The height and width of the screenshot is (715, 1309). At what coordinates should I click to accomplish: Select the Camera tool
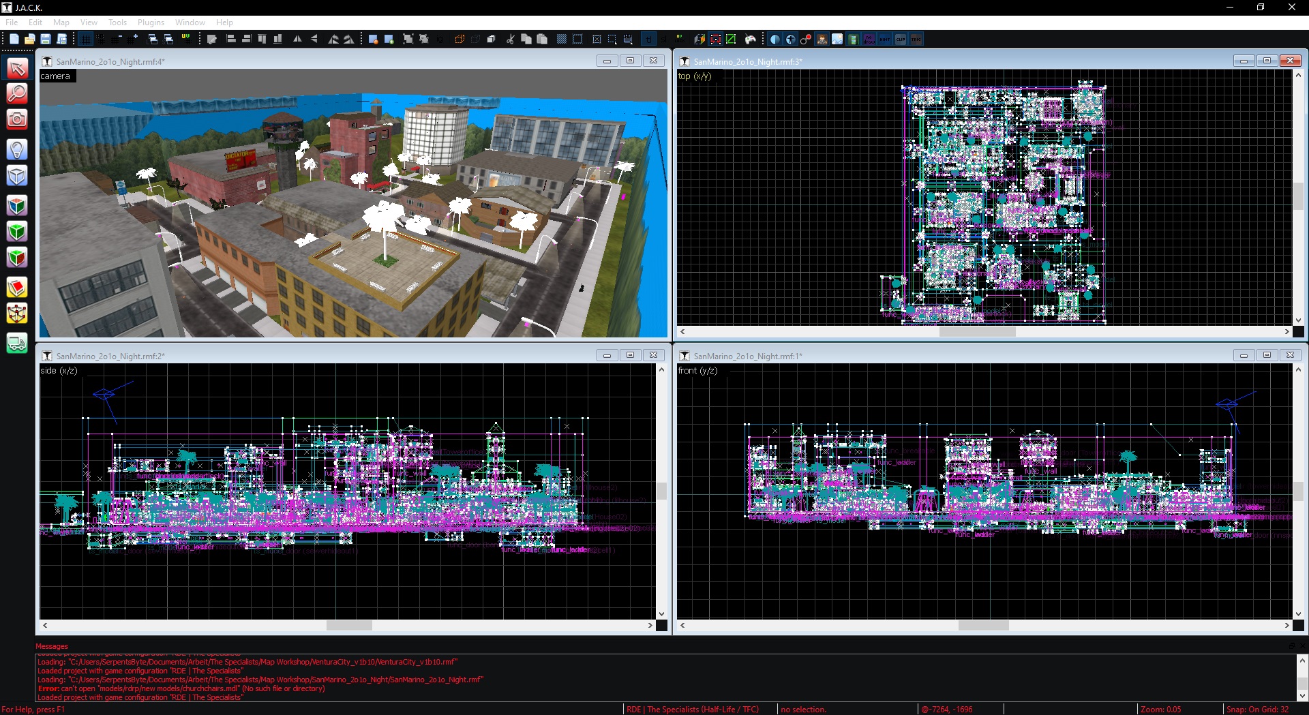pos(17,119)
